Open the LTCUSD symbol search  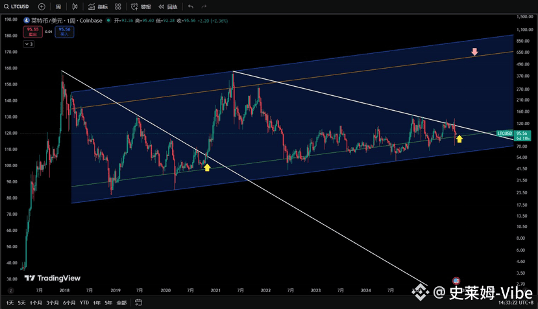click(x=16, y=6)
